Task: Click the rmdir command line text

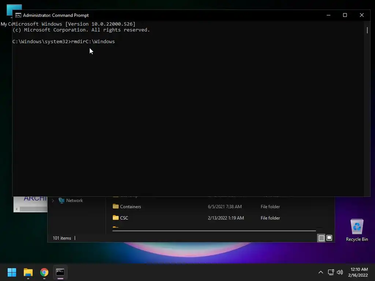Action: [x=93, y=42]
